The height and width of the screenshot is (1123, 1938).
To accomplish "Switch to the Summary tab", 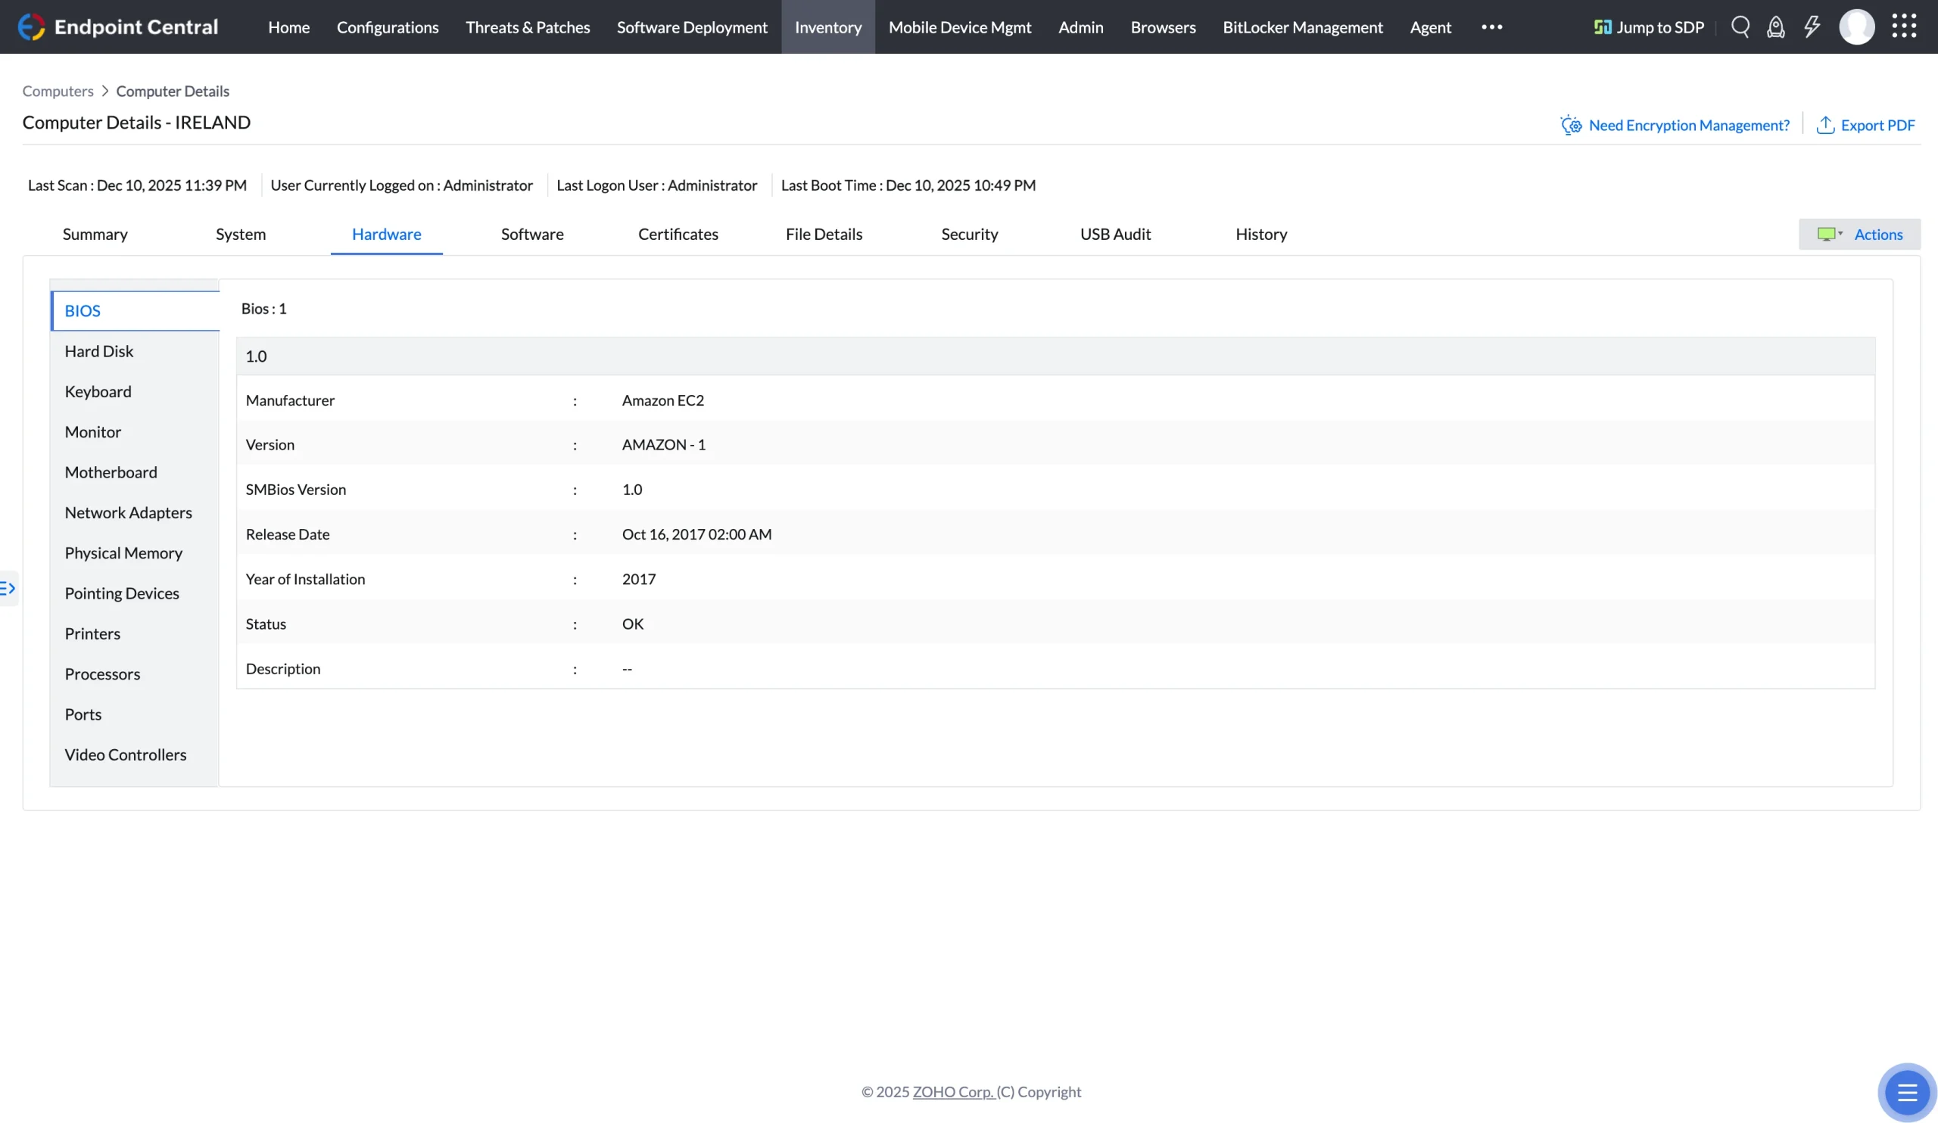I will pos(95,234).
